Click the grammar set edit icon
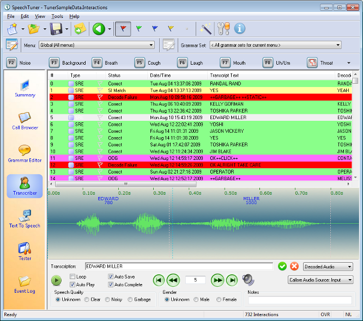Screen dimensions: 363x321 [x=168, y=45]
